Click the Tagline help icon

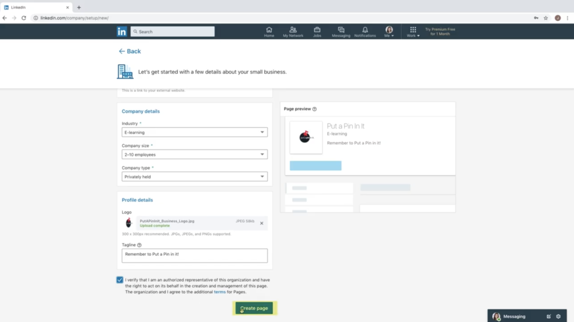point(139,245)
